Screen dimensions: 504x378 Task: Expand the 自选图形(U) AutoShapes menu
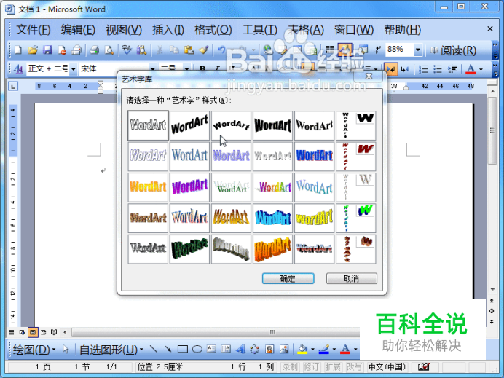[x=111, y=350]
